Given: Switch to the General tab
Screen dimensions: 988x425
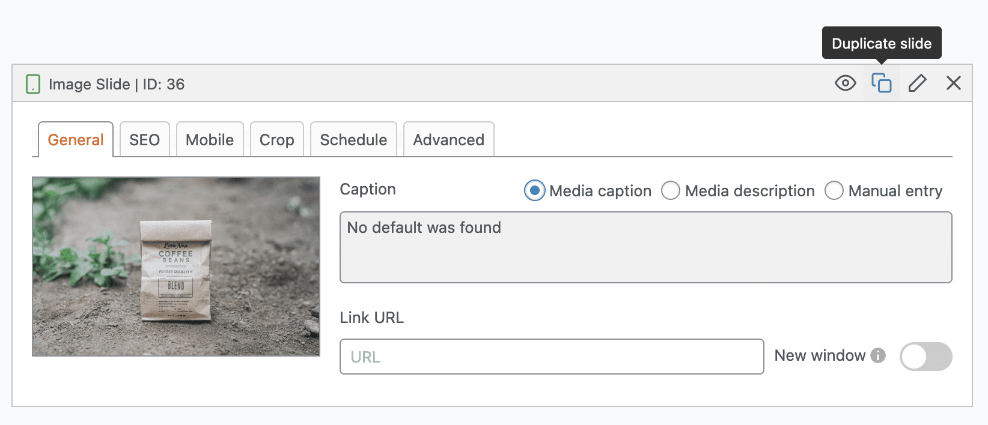Looking at the screenshot, I should pos(76,140).
